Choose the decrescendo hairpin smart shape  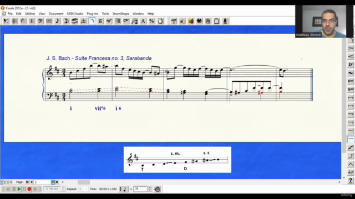click(351, 48)
